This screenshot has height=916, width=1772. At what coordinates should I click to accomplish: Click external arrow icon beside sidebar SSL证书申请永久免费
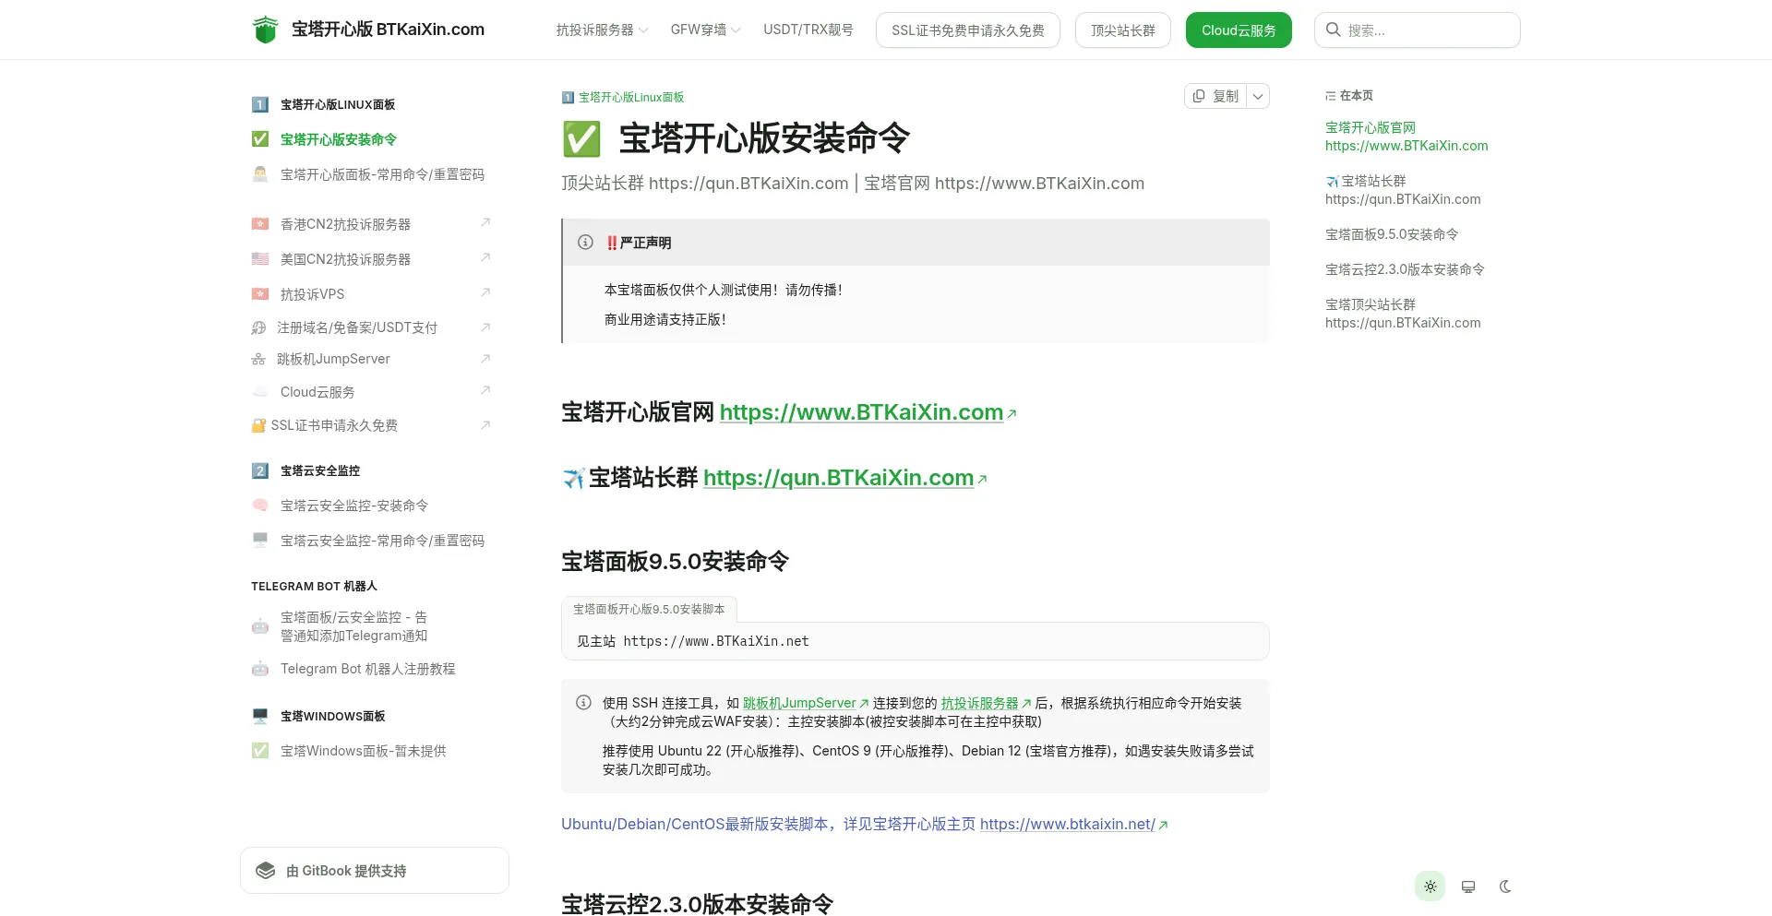[485, 424]
